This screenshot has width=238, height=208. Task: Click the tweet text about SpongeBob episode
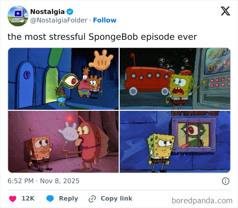102,37
